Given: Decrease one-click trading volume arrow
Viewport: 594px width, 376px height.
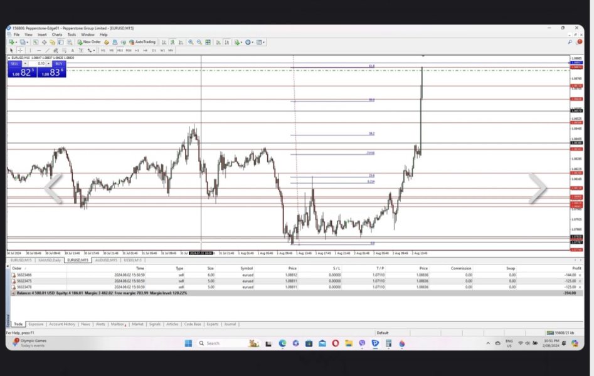Looking at the screenshot, I should coord(25,64).
